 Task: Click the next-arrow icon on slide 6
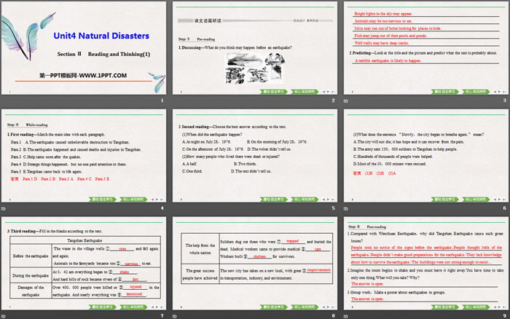(x=499, y=200)
